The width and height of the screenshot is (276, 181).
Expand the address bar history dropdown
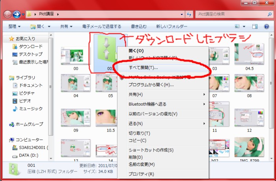[x=182, y=14]
